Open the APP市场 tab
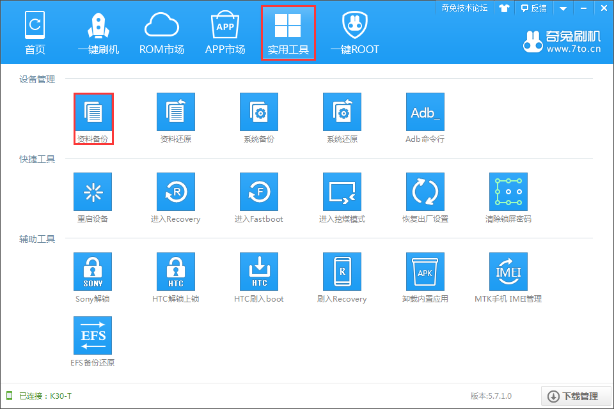 (x=225, y=33)
